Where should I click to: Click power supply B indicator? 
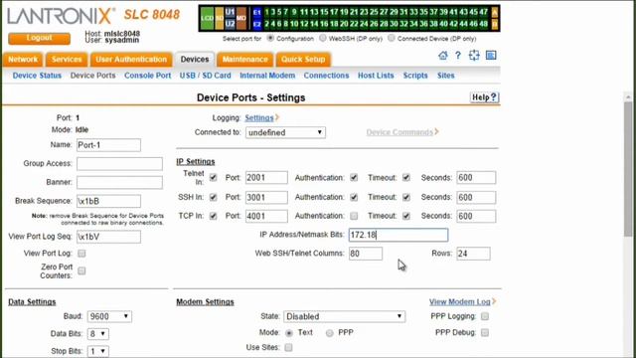(x=495, y=24)
